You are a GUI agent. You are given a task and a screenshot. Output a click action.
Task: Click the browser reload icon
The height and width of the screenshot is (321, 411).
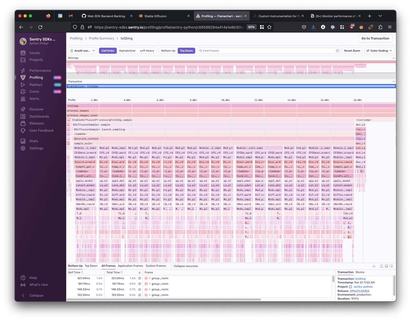[40, 27]
